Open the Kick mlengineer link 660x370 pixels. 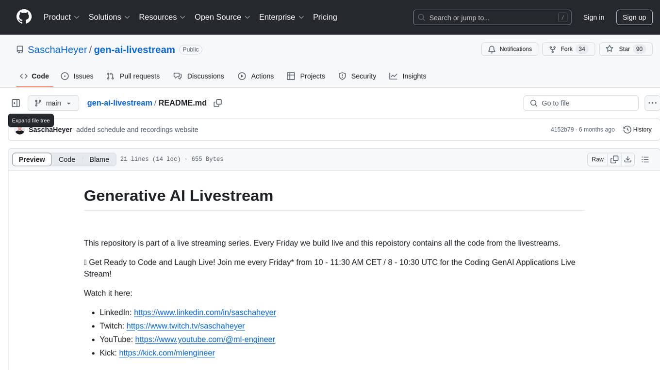[167, 353]
